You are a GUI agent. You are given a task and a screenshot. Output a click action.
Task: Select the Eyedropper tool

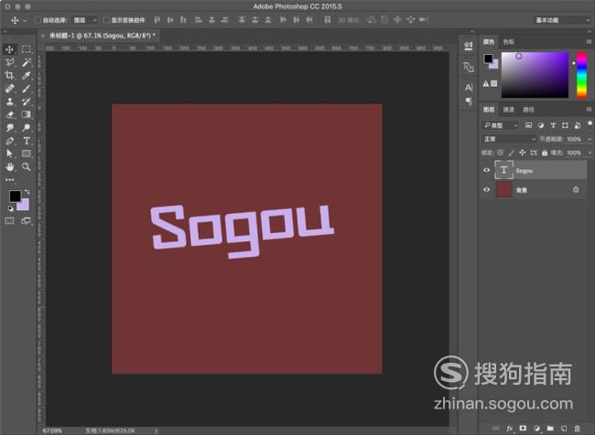point(27,76)
